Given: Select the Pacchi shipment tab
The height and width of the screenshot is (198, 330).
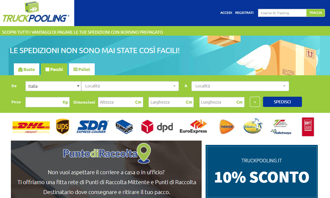Looking at the screenshot, I should pyautogui.click(x=54, y=69).
